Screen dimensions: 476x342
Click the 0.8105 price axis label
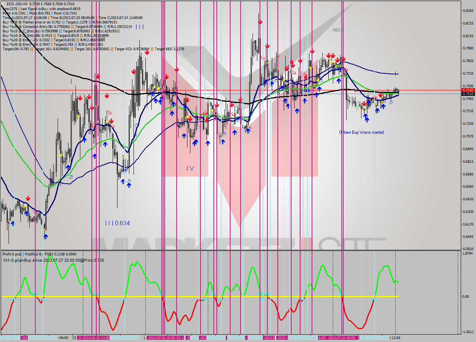468,36
